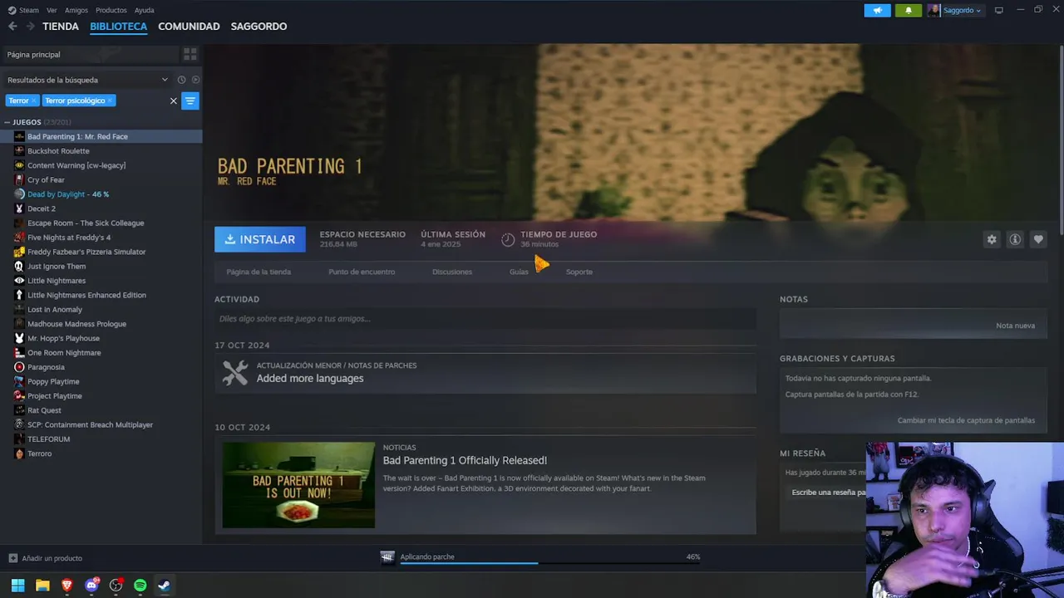1064x598 pixels.
Task: Open the Productos menu
Action: click(x=111, y=10)
